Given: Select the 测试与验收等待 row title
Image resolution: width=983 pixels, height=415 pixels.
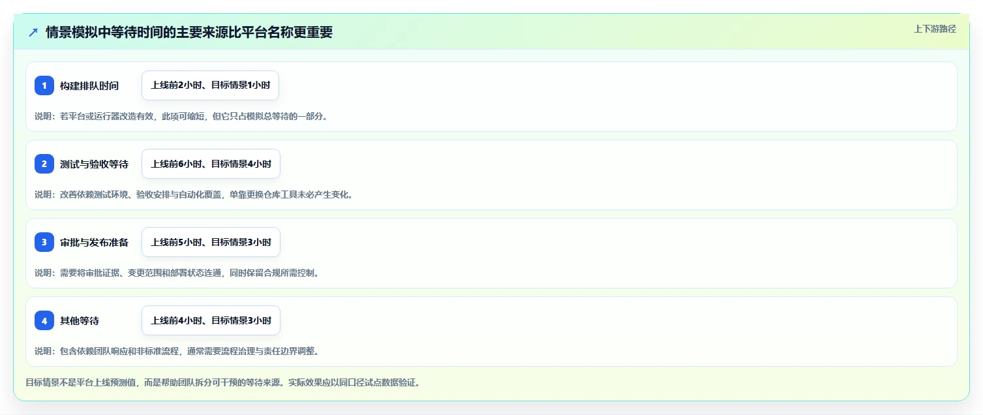Looking at the screenshot, I should pos(95,164).
